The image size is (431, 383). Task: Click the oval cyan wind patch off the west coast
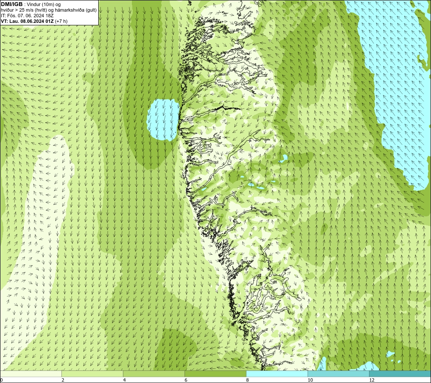[x=163, y=120]
